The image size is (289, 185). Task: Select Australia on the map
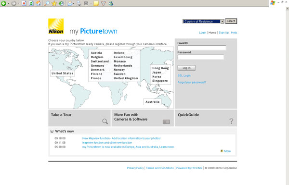coord(152,102)
